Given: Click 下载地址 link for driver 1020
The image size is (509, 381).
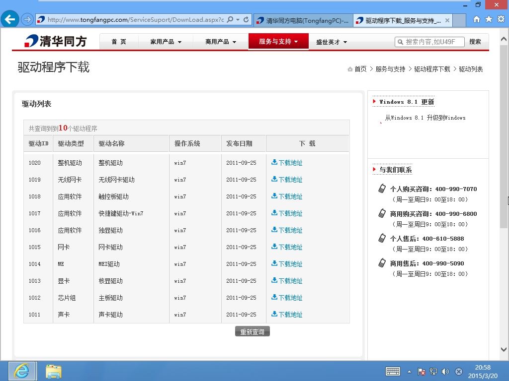Looking at the screenshot, I should (290, 163).
